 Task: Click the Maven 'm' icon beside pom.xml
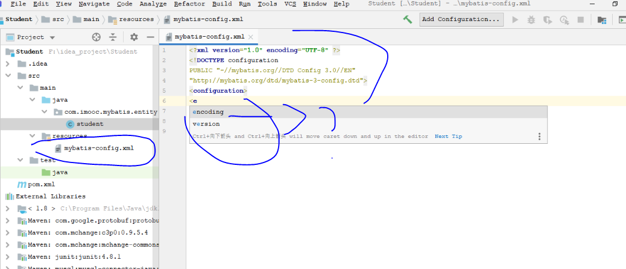pos(21,185)
